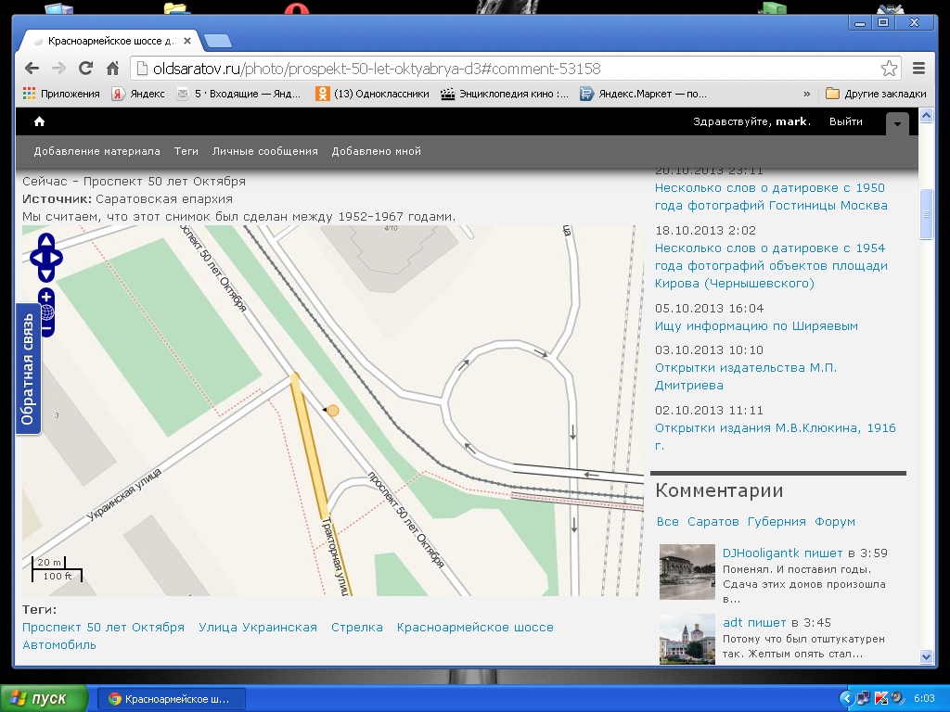Show Форум comments tab
Screen dimensions: 950x712
click(835, 522)
